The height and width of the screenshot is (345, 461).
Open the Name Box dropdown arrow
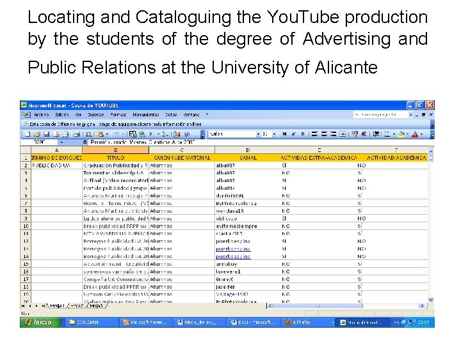click(x=61, y=142)
